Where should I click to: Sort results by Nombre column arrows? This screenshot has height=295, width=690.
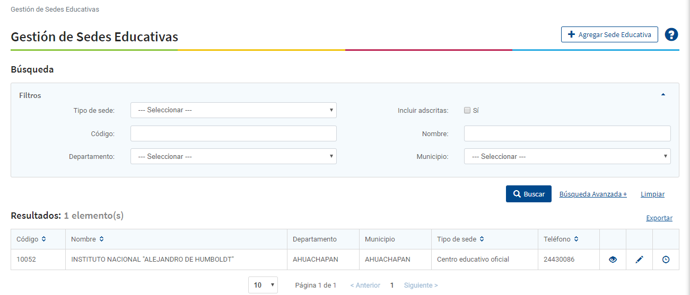[101, 239]
